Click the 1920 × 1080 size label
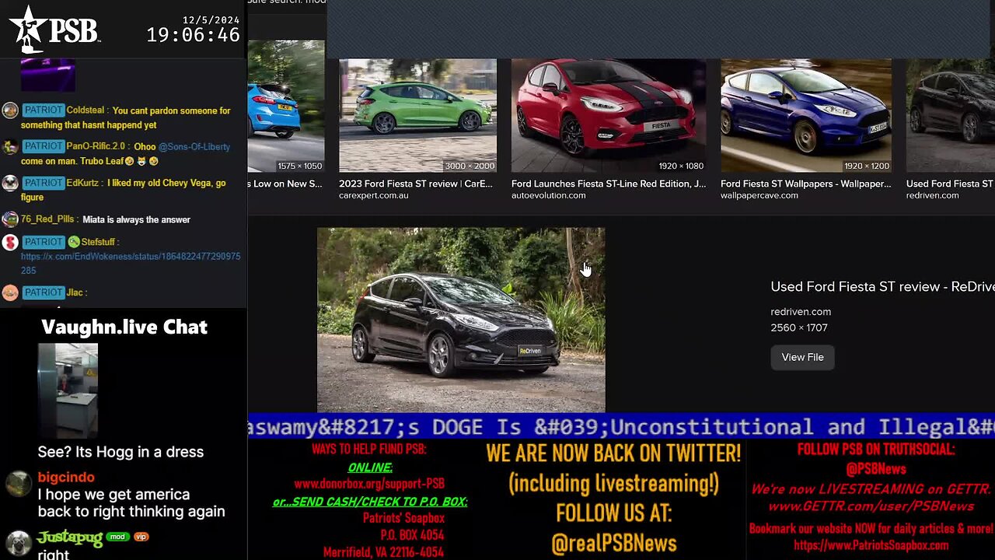The width and height of the screenshot is (995, 560). tap(680, 166)
